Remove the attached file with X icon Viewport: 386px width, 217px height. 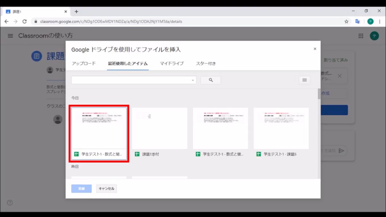[340, 76]
